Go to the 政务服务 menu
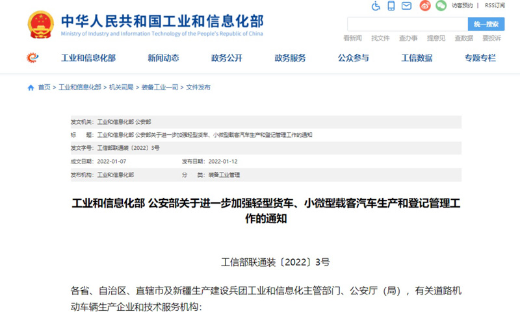The height and width of the screenshot is (316, 520). coord(290,58)
